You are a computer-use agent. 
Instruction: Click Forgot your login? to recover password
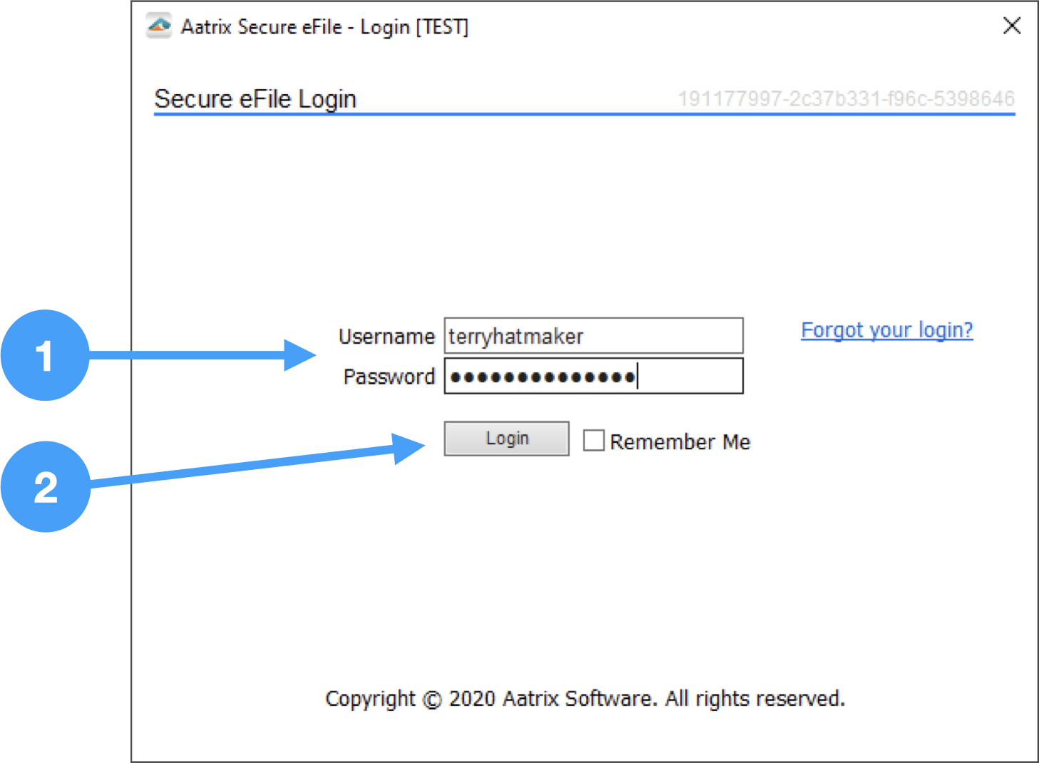pos(886,329)
